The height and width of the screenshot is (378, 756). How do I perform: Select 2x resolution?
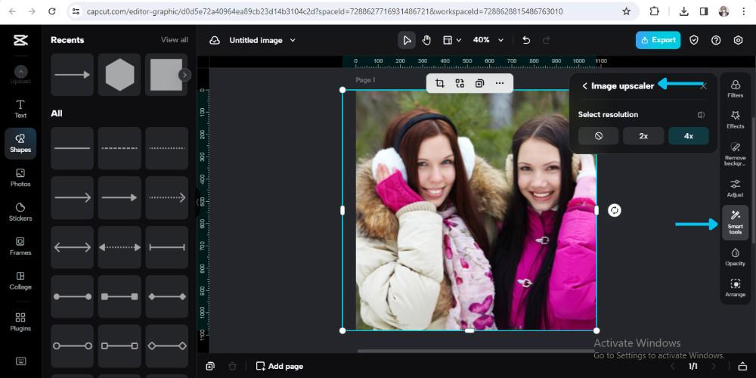[643, 136]
